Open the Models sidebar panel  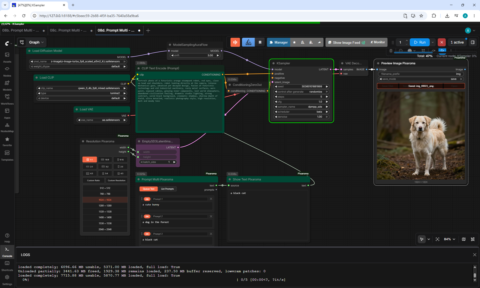pos(7,86)
